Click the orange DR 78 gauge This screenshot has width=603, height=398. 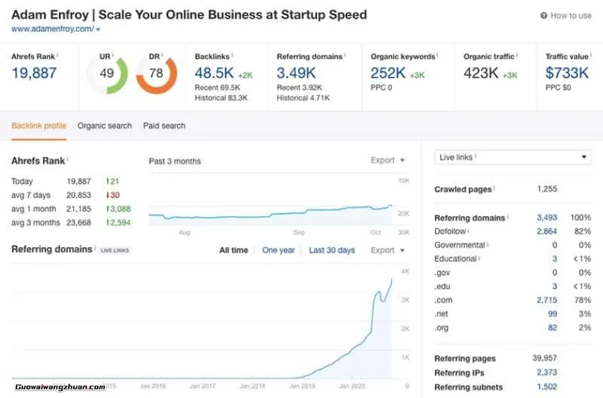point(156,73)
